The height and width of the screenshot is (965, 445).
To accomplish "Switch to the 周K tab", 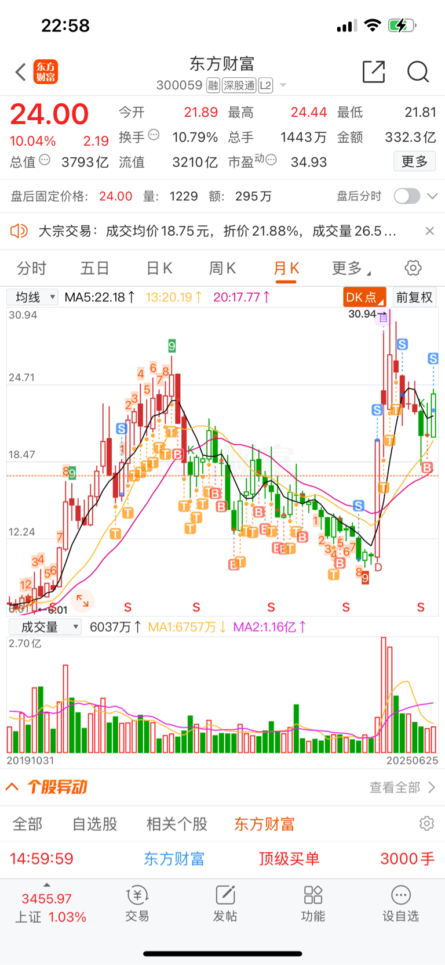I will pos(222,268).
